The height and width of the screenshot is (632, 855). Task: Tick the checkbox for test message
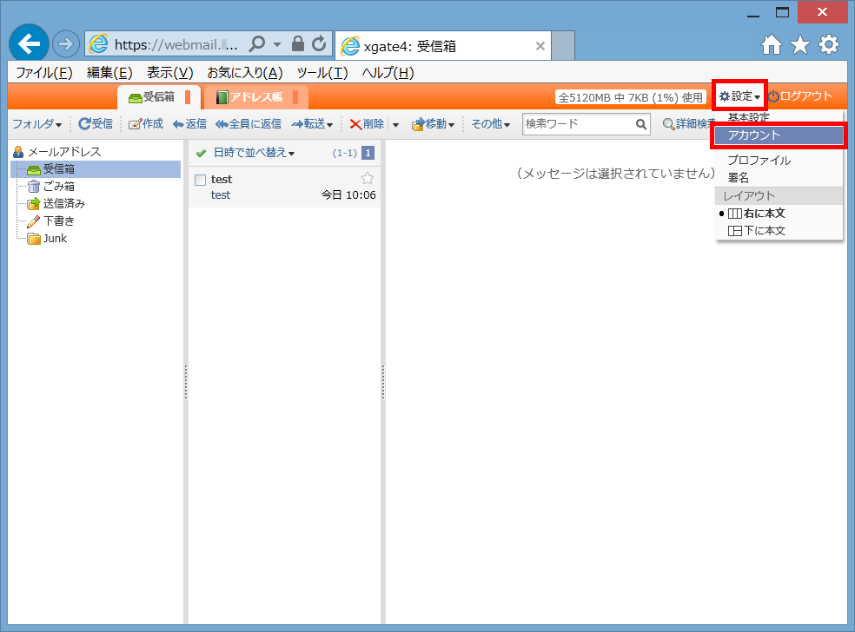click(201, 180)
